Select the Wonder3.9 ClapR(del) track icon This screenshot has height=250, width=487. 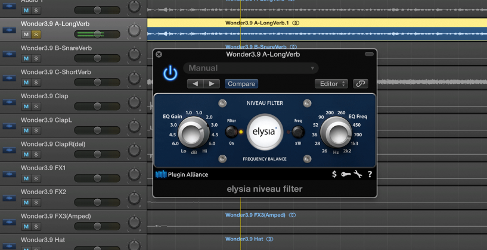[x=9, y=150]
